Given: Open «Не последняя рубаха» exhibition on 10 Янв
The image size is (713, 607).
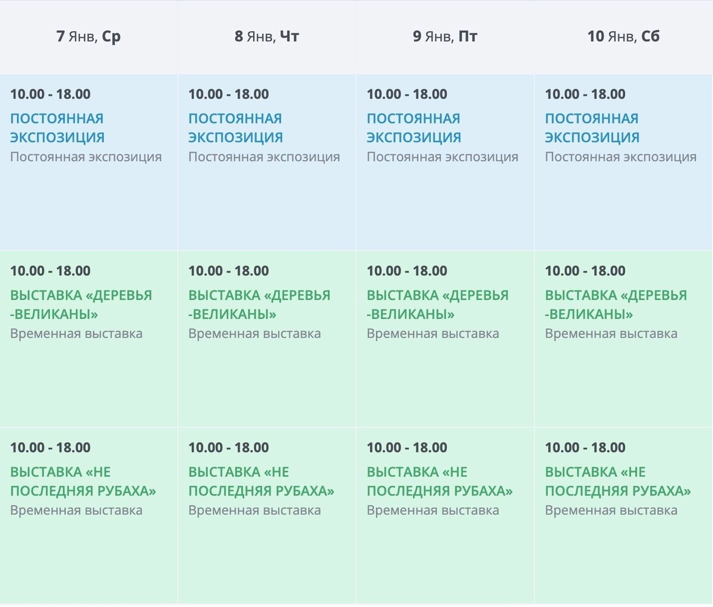Looking at the screenshot, I should pyautogui.click(x=618, y=482).
